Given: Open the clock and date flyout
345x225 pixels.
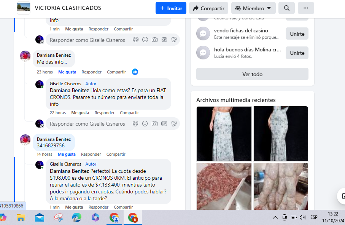Looking at the screenshot, I should [333, 217].
